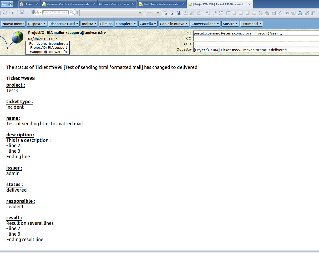Screen dimensions: 319x253
Task: Decrease paragraph indent
Action: [x=215, y=13]
